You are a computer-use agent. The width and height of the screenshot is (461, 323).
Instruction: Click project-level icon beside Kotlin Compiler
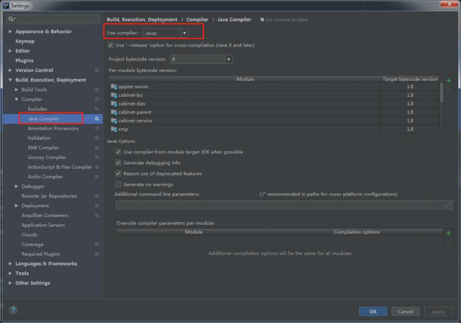coord(97,177)
